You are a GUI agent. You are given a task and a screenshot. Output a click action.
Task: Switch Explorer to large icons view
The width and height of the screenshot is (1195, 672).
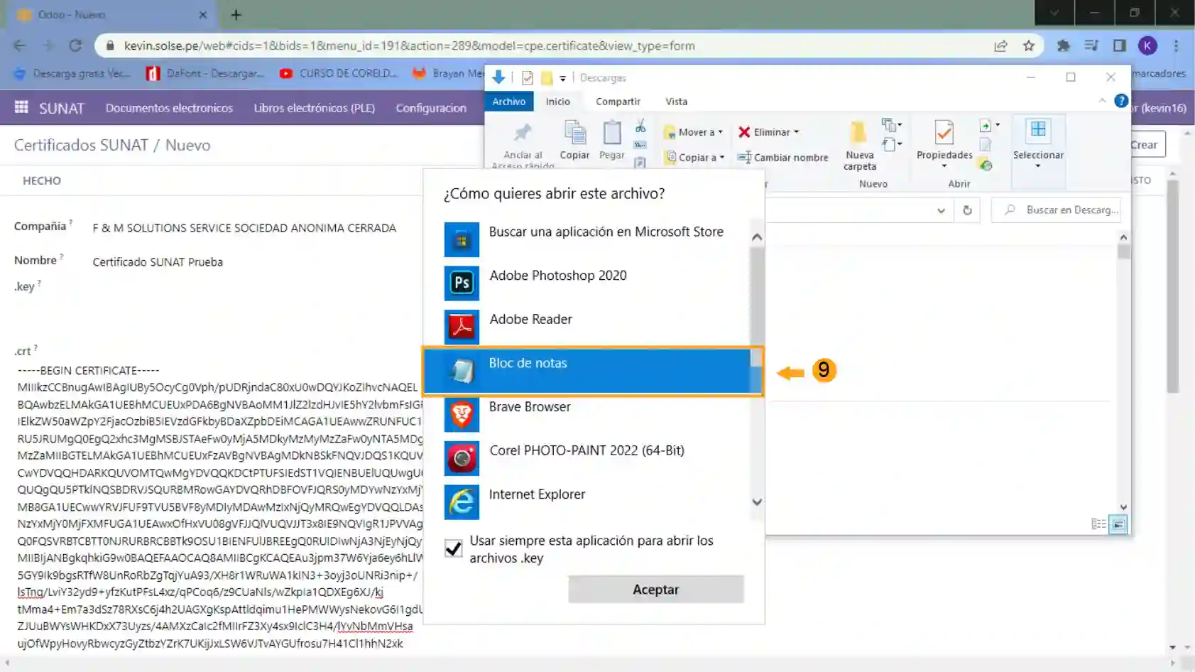point(1118,524)
